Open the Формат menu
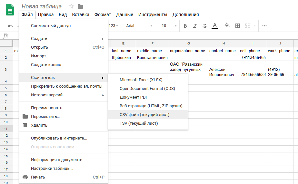 (x=103, y=15)
